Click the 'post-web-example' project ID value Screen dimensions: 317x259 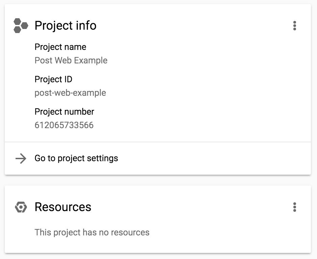tap(70, 93)
